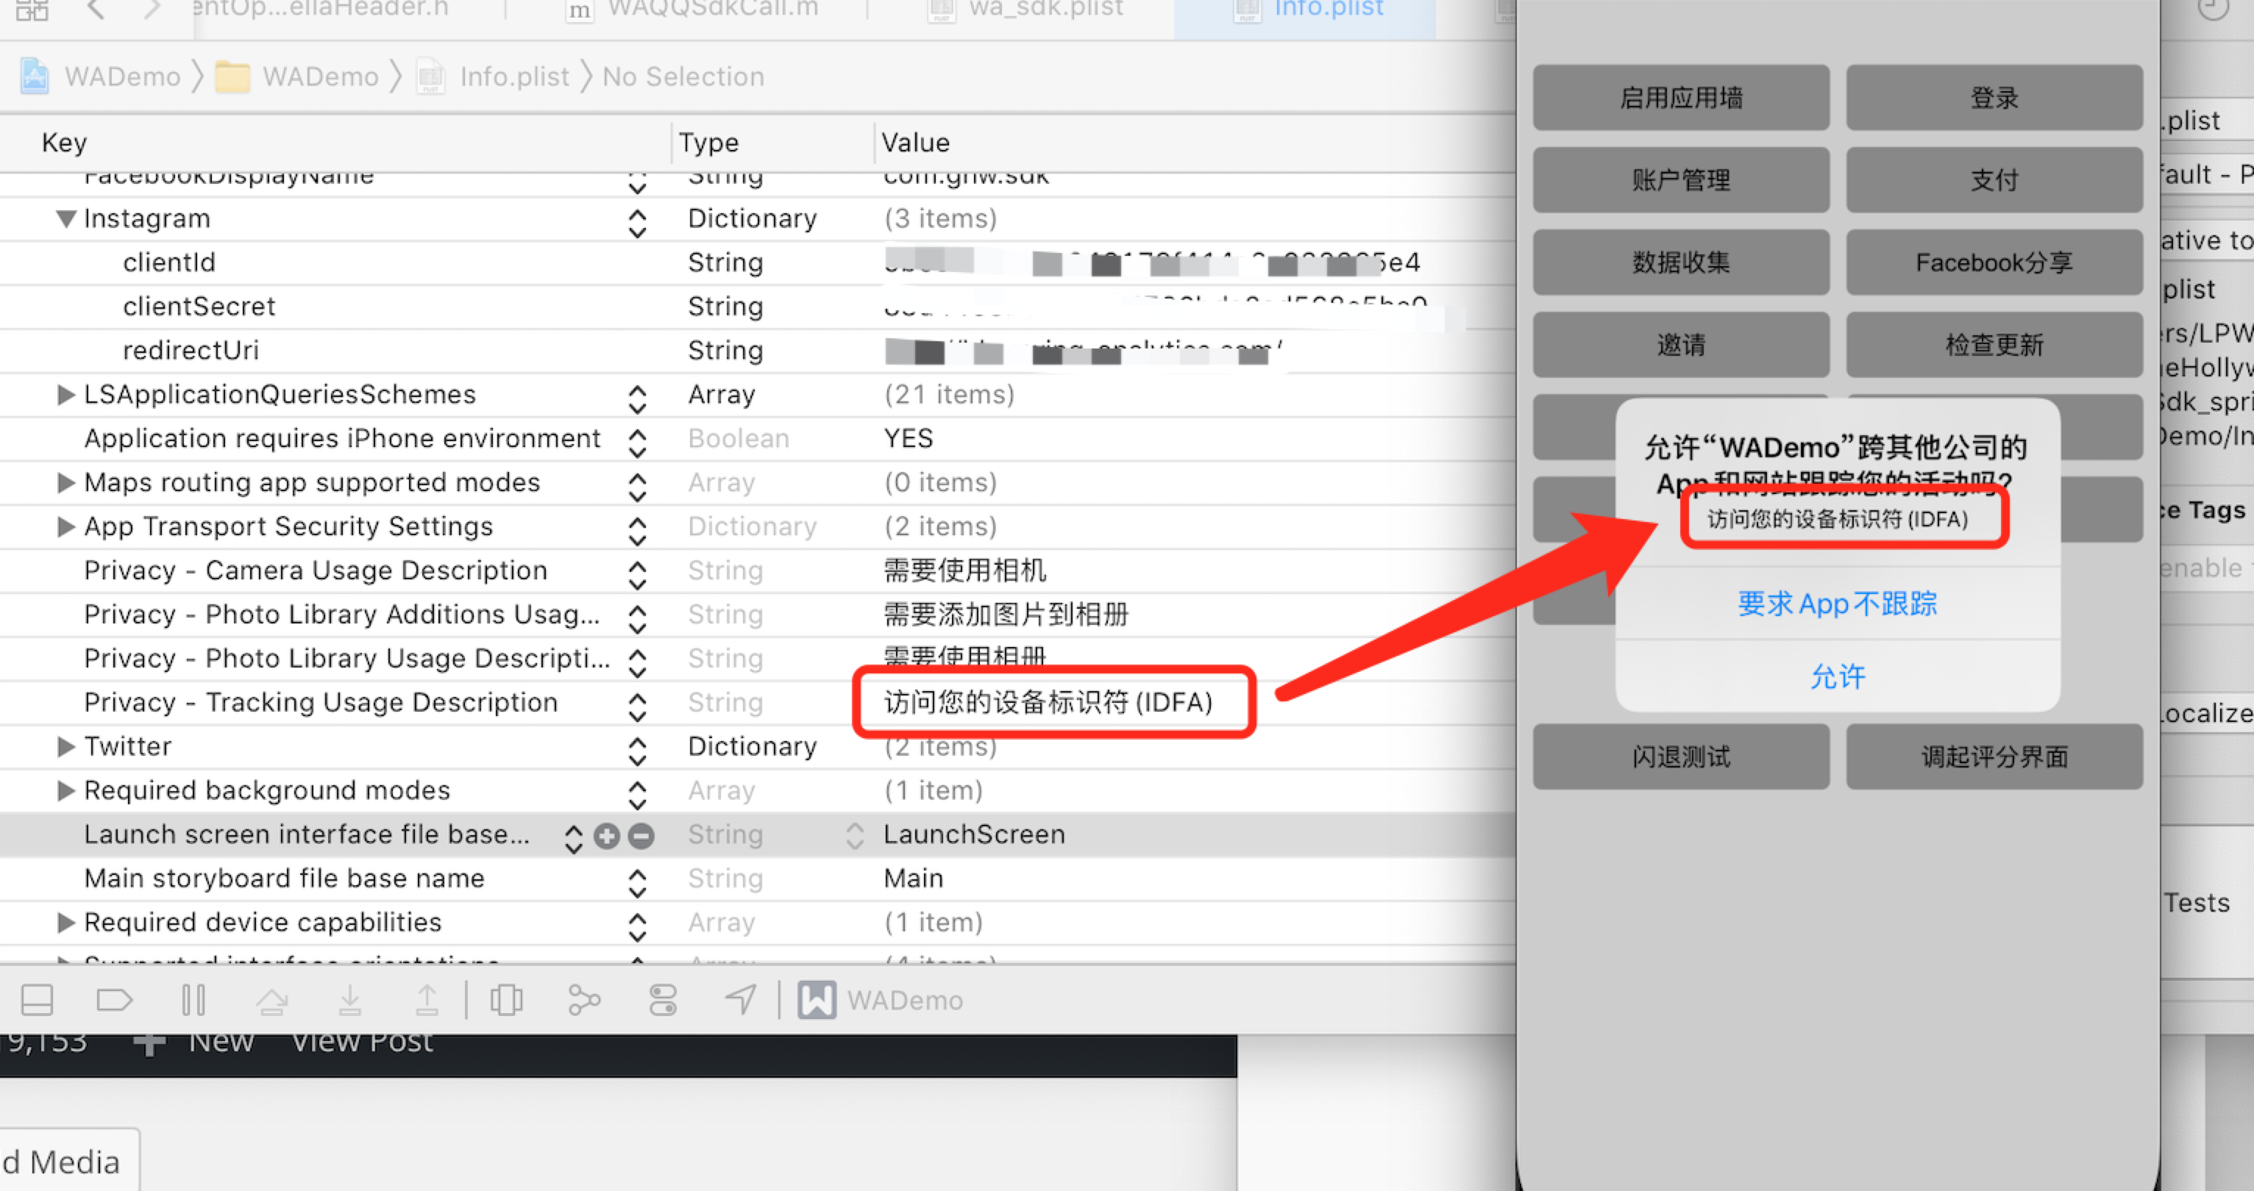
Task: Open the Debug View Hierarchy icon
Action: 505,1000
